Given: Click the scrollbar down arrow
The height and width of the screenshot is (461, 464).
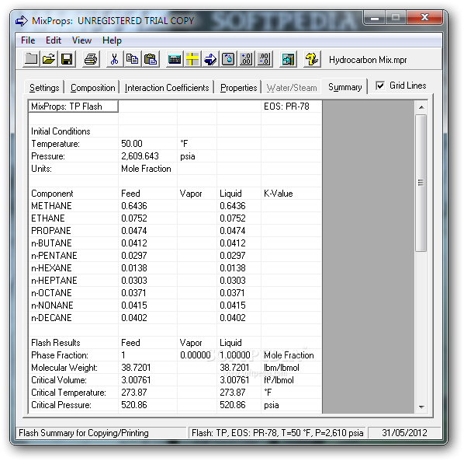Looking at the screenshot, I should (421, 407).
